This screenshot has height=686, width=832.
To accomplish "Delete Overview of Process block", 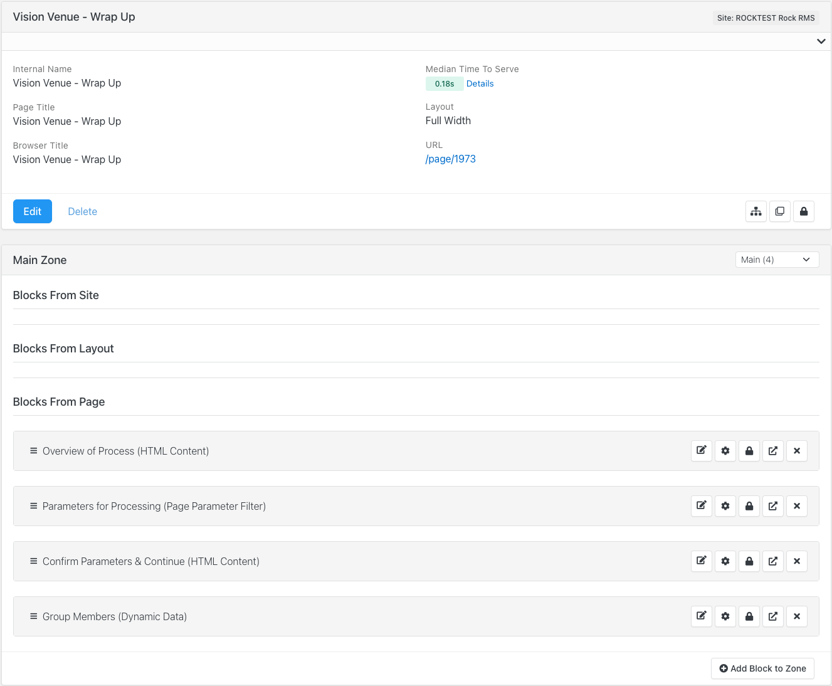I will click(x=797, y=451).
